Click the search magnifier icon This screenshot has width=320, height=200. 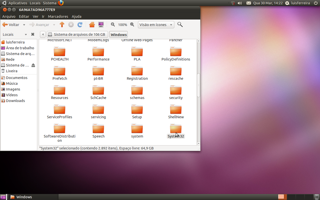(x=180, y=24)
